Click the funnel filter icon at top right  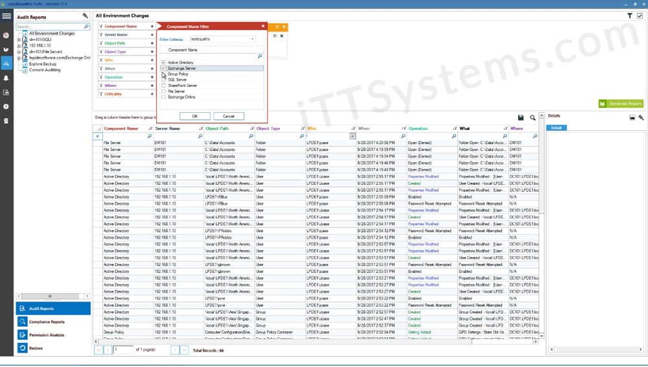629,16
